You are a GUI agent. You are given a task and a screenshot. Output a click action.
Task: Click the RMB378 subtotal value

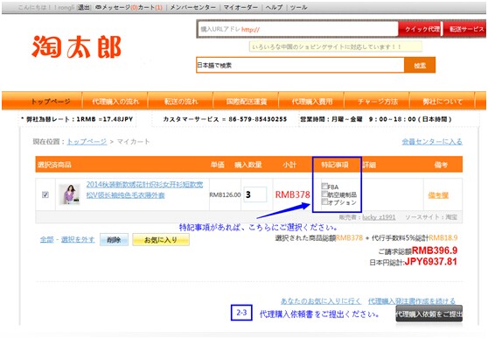[x=293, y=195]
